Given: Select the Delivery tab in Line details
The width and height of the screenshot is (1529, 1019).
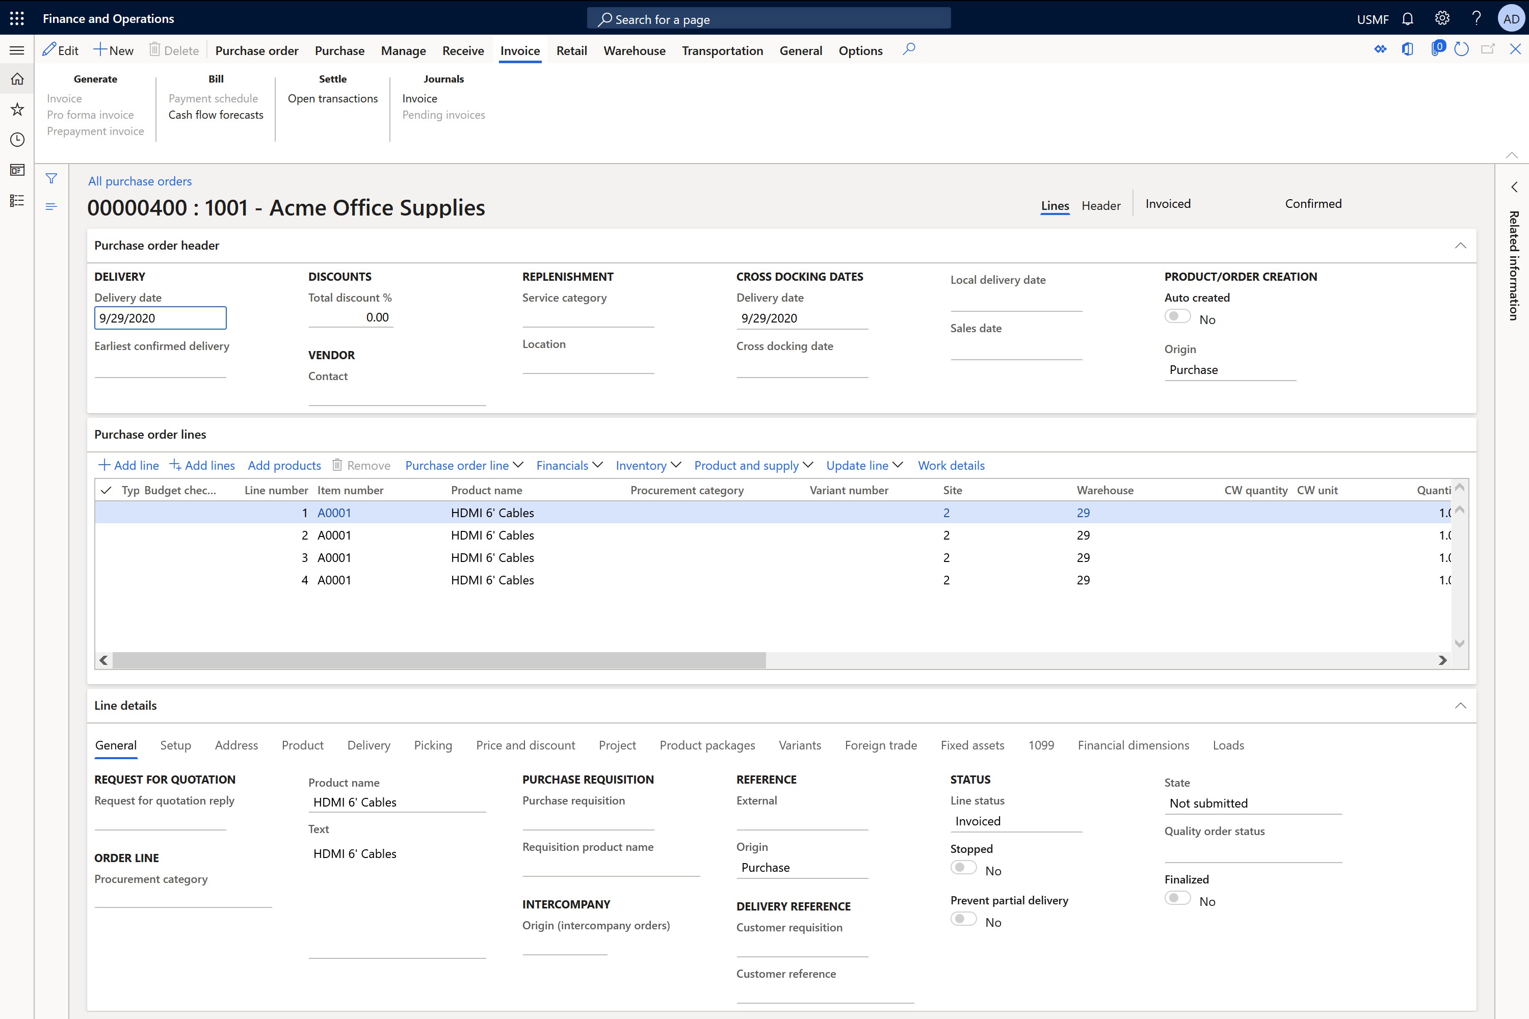Looking at the screenshot, I should coord(368,745).
